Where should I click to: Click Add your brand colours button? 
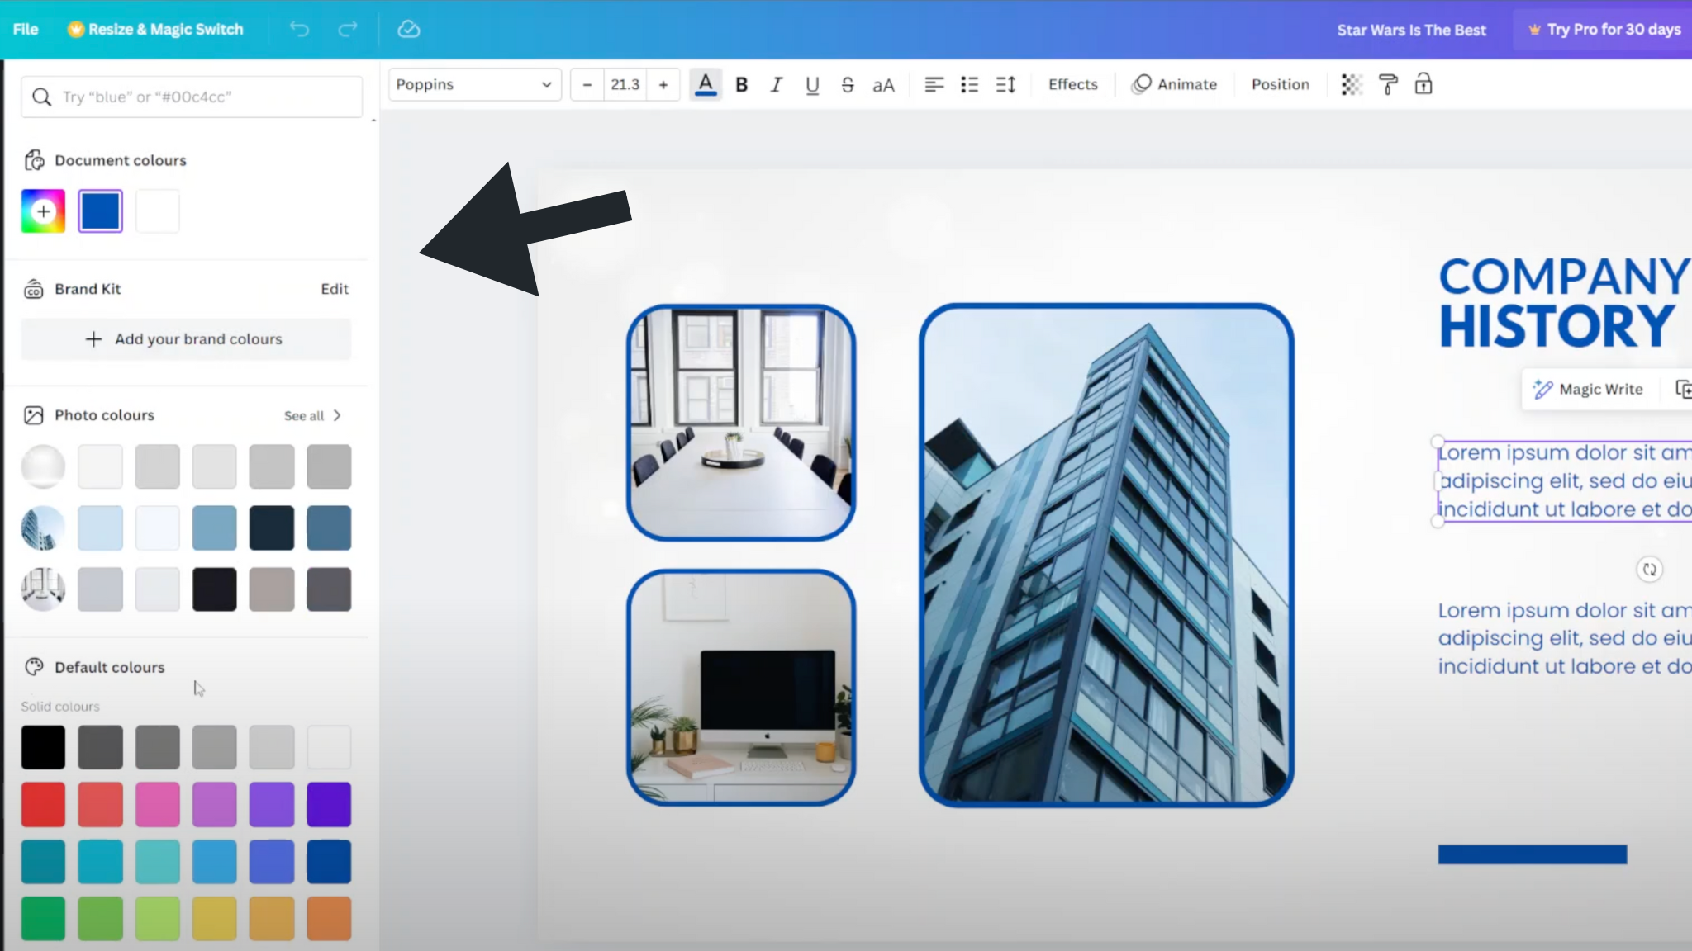[x=186, y=339]
